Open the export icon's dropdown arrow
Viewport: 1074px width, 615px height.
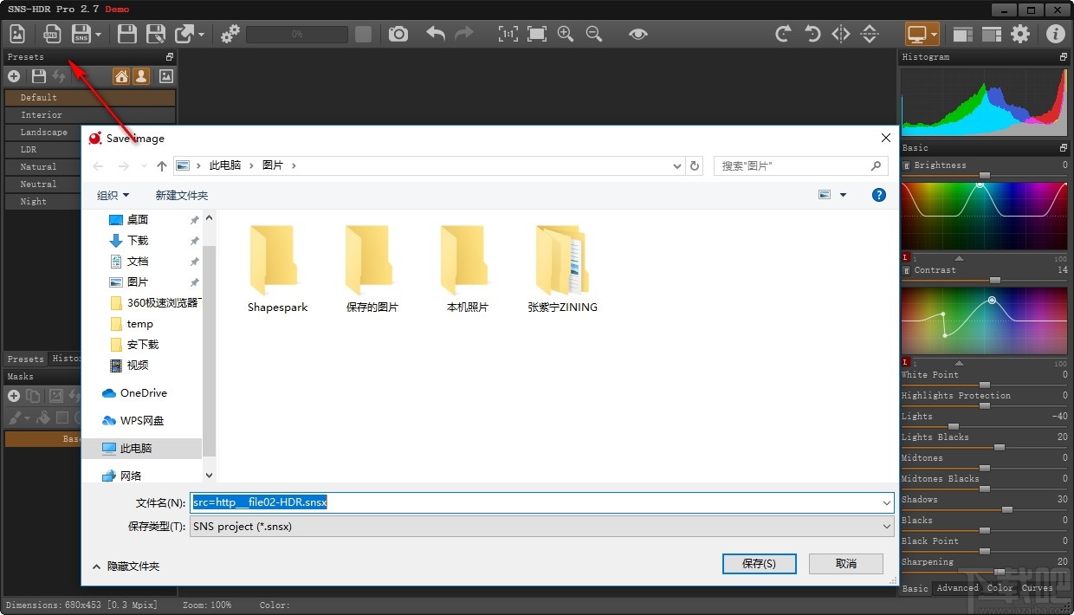(201, 35)
